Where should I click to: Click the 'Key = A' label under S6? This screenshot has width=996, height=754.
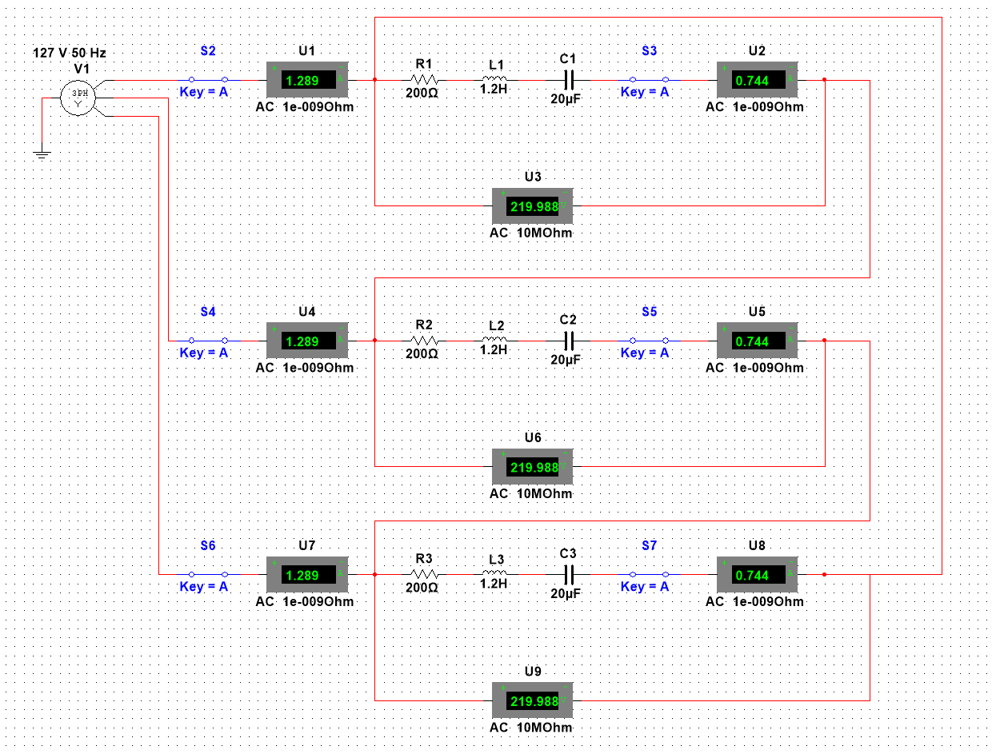point(204,586)
